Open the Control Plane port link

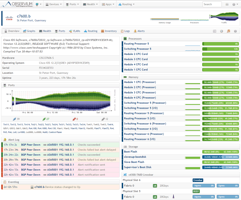[x=55, y=132]
